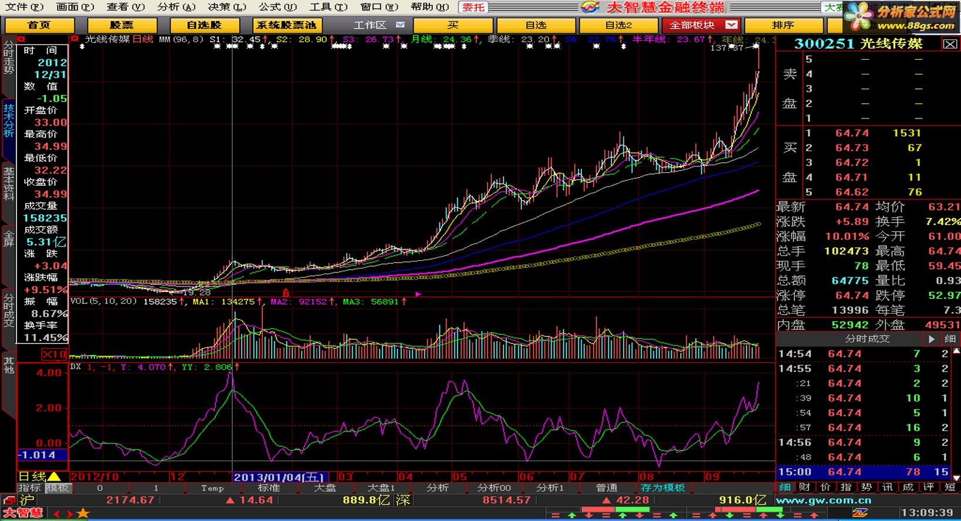Click the 自选股 button
This screenshot has width=961, height=521.
click(205, 25)
